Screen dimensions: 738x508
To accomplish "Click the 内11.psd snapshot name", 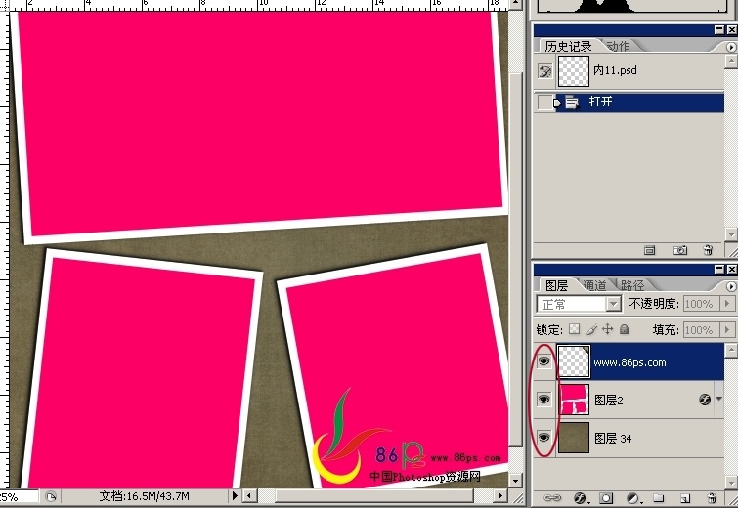I will click(615, 70).
